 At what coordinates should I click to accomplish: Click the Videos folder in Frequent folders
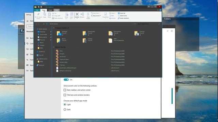[88, 40]
